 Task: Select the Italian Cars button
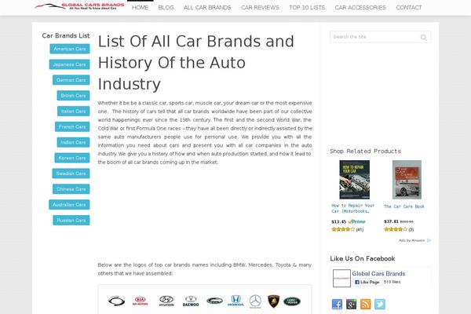click(x=74, y=111)
